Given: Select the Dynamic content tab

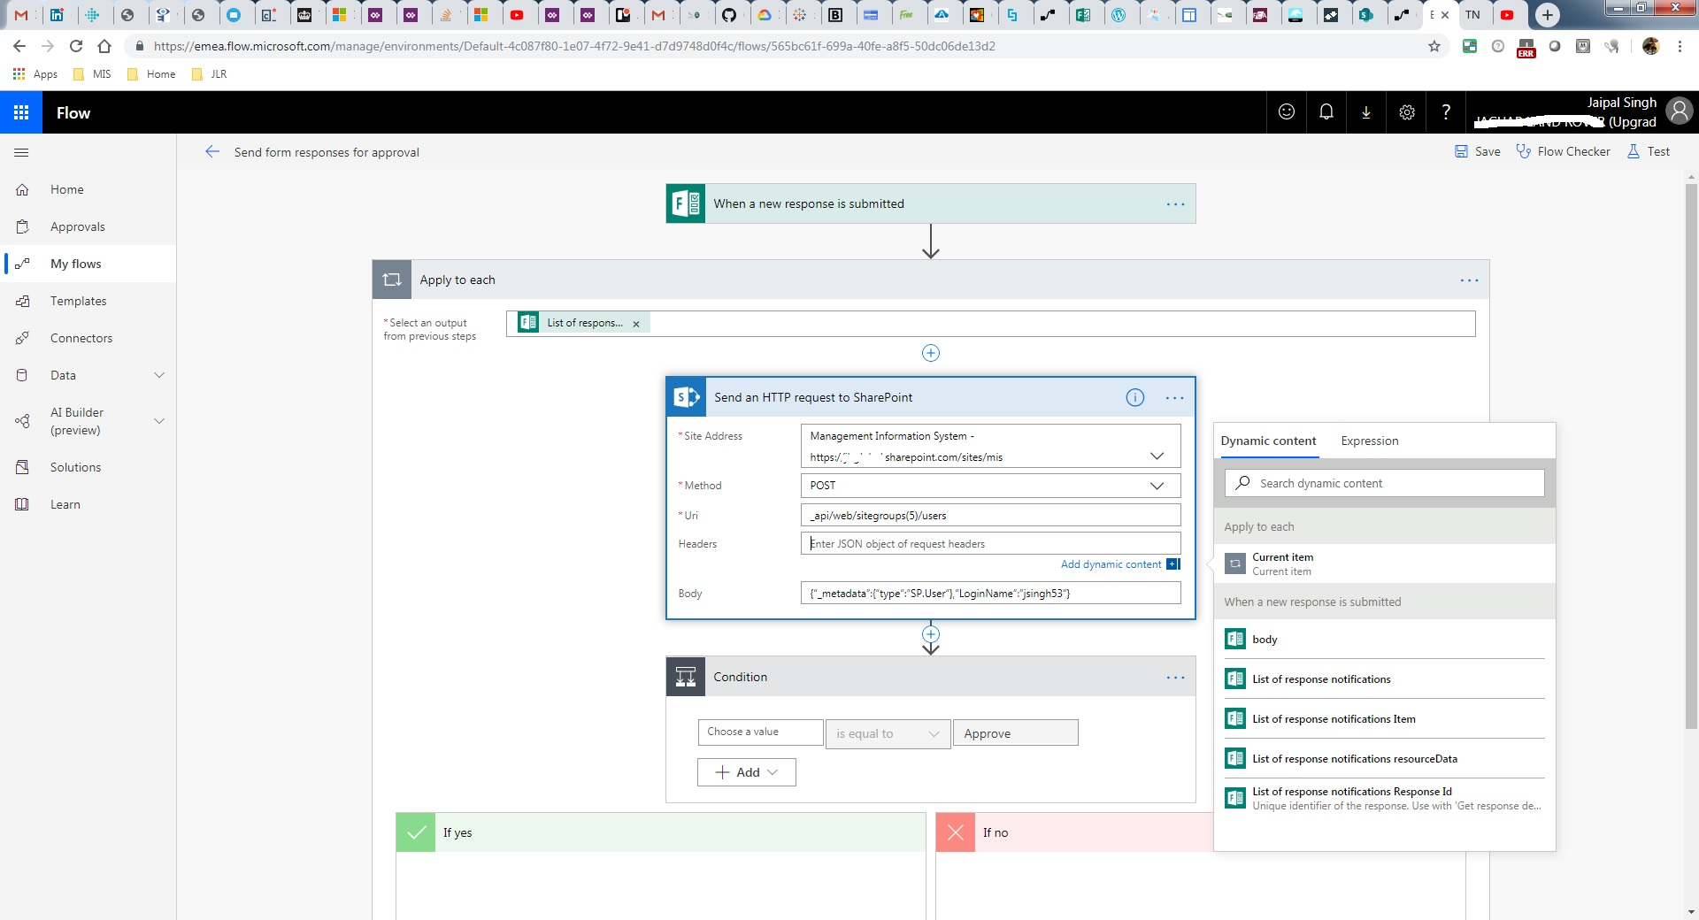Looking at the screenshot, I should [1268, 441].
